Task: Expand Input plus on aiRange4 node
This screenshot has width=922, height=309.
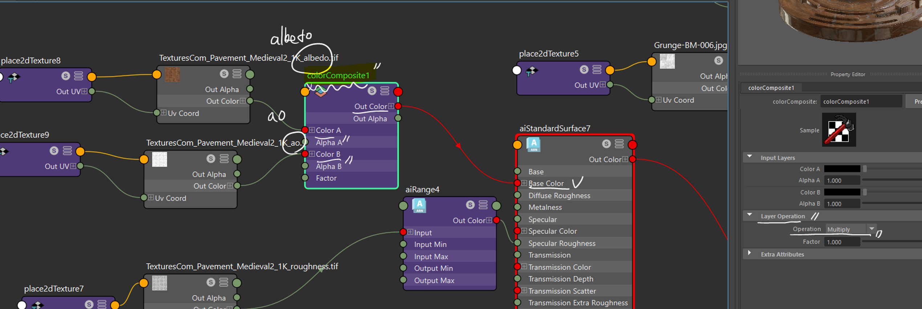Action: coord(410,232)
